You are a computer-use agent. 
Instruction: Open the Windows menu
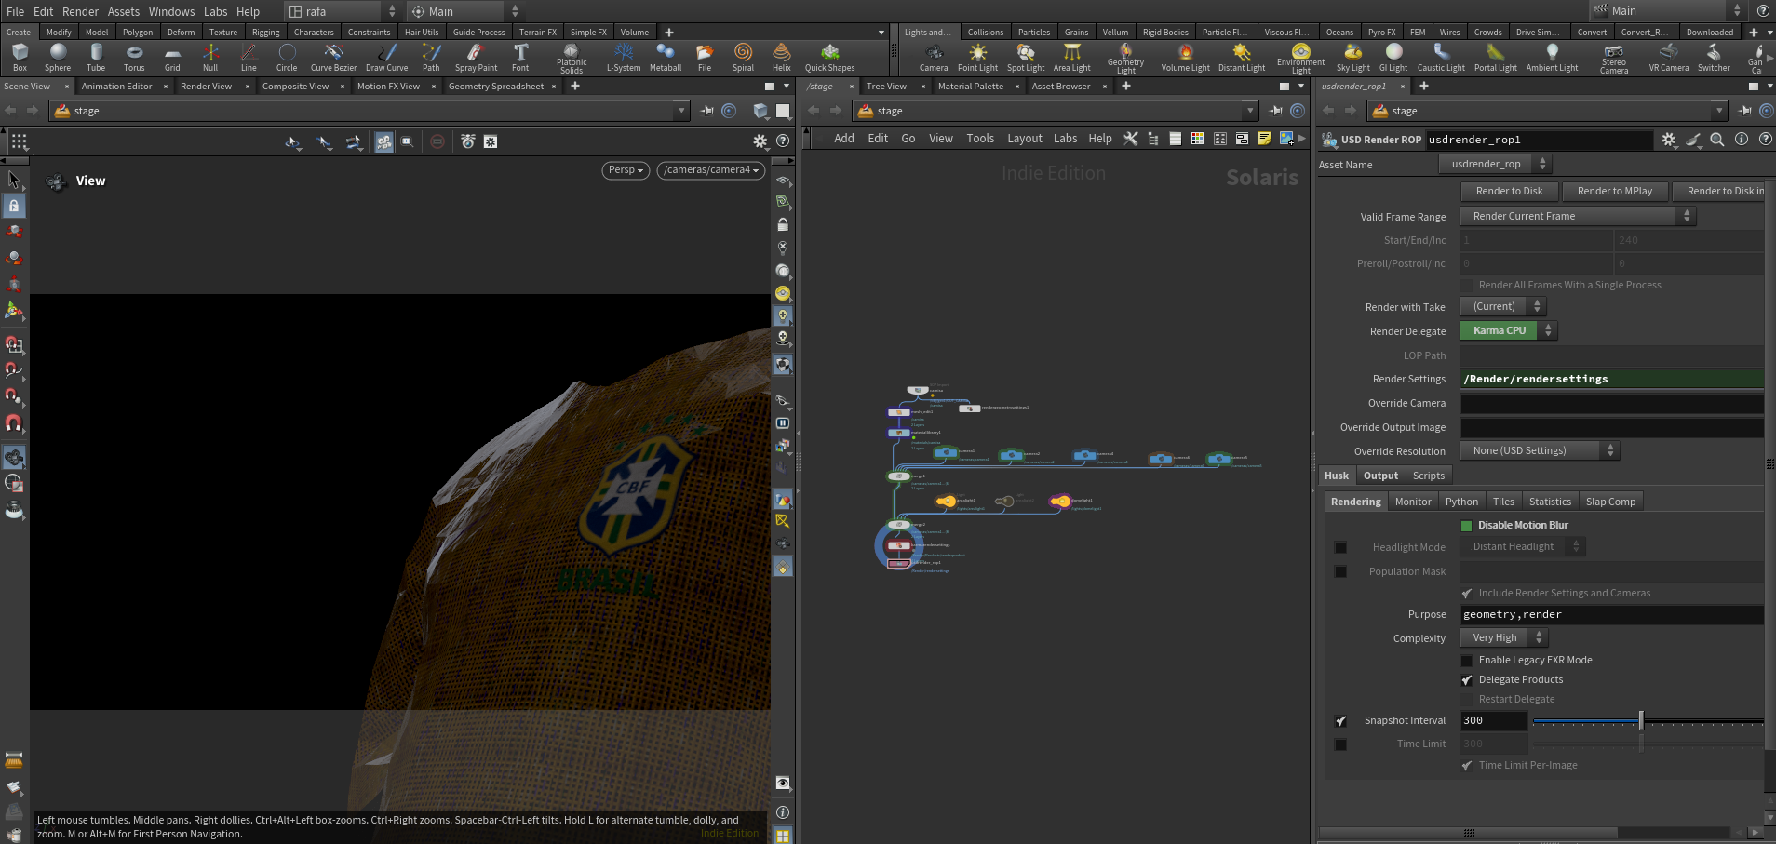pyautogui.click(x=171, y=11)
